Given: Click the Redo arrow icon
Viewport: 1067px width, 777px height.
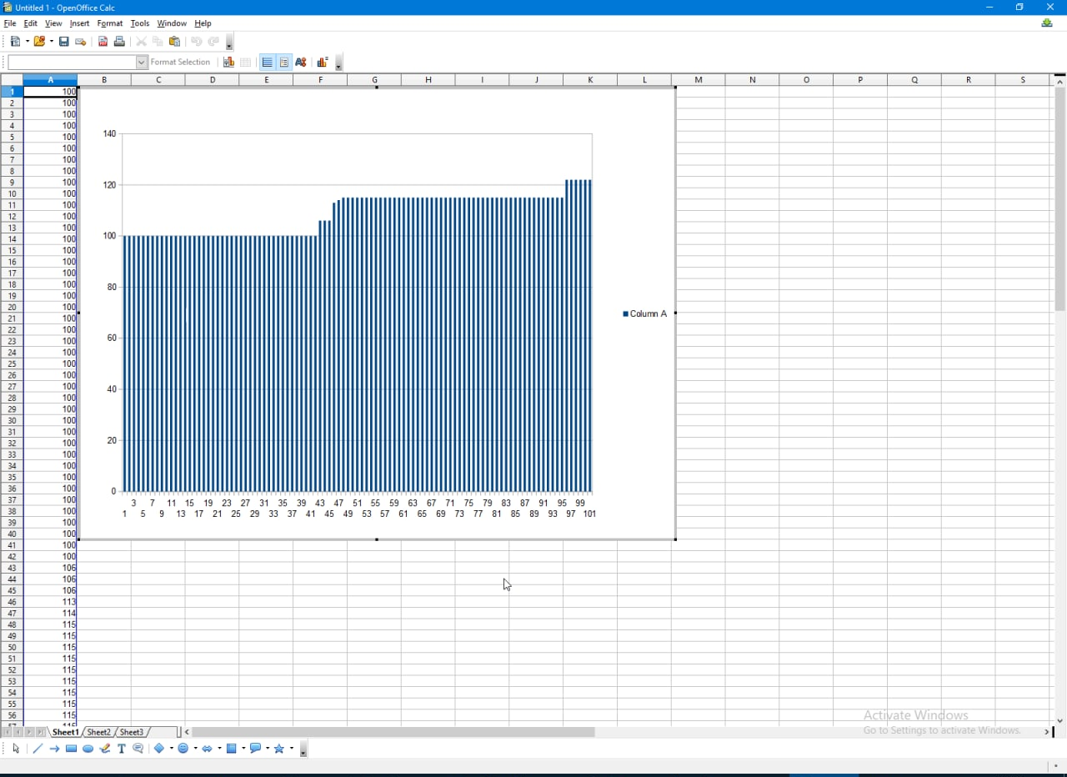Looking at the screenshot, I should tap(213, 42).
